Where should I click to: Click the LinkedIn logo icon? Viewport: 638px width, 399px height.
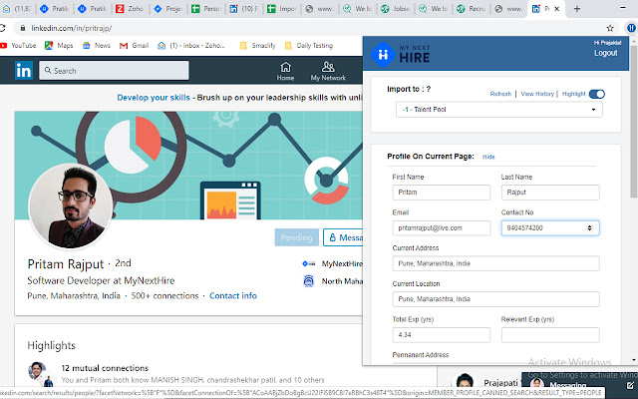(24, 71)
